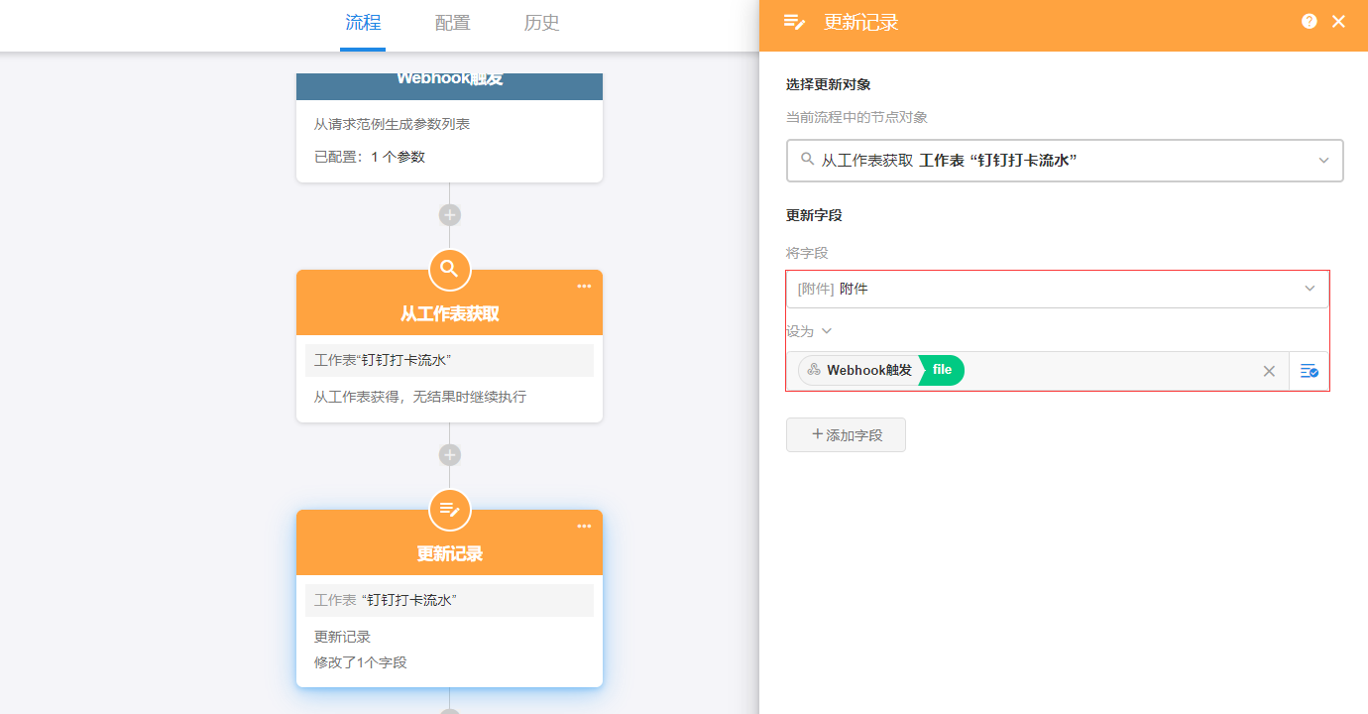Open the 从工作表获取 工作表 object dropdown
The image size is (1368, 714).
(x=1065, y=161)
